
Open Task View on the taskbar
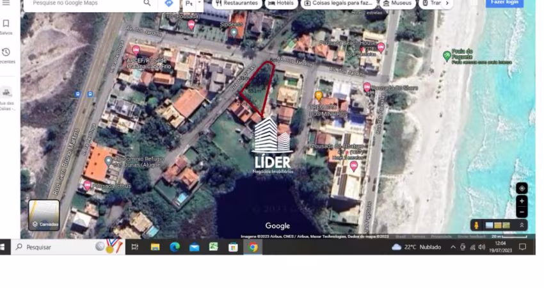(135, 247)
